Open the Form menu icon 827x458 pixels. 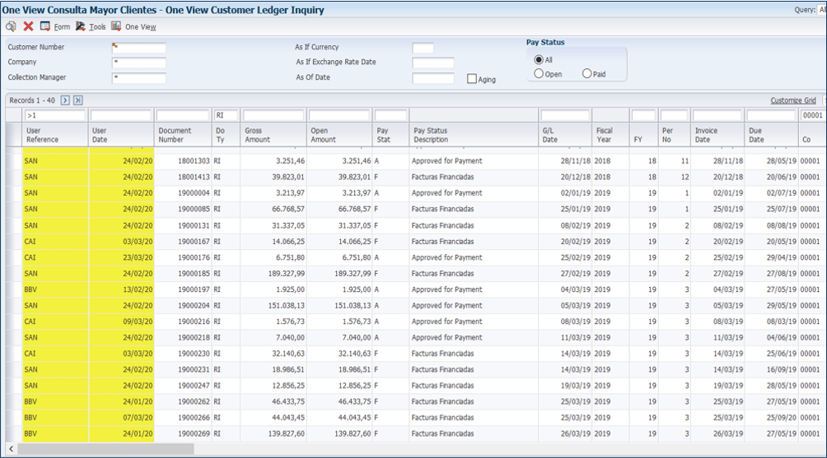pyautogui.click(x=45, y=26)
